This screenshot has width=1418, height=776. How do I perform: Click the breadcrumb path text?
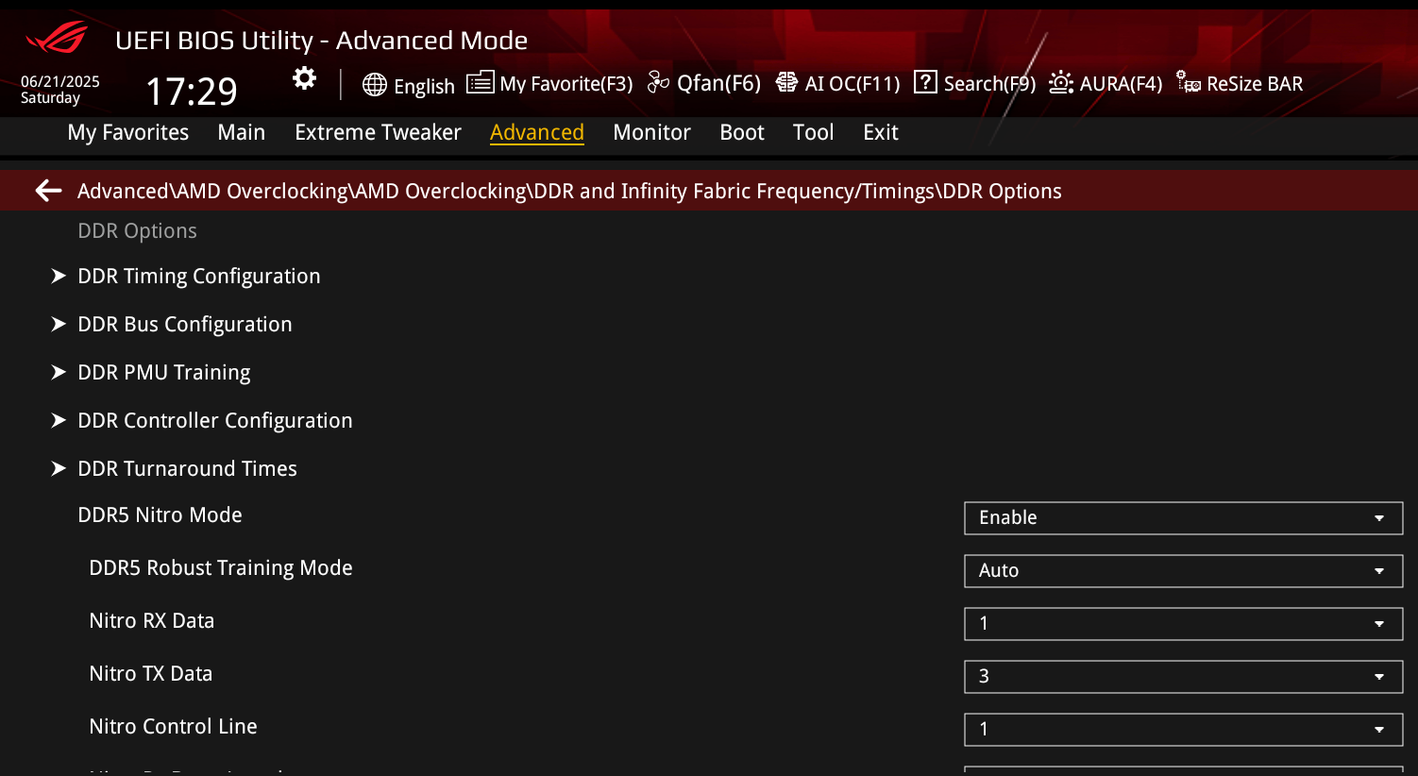[569, 191]
